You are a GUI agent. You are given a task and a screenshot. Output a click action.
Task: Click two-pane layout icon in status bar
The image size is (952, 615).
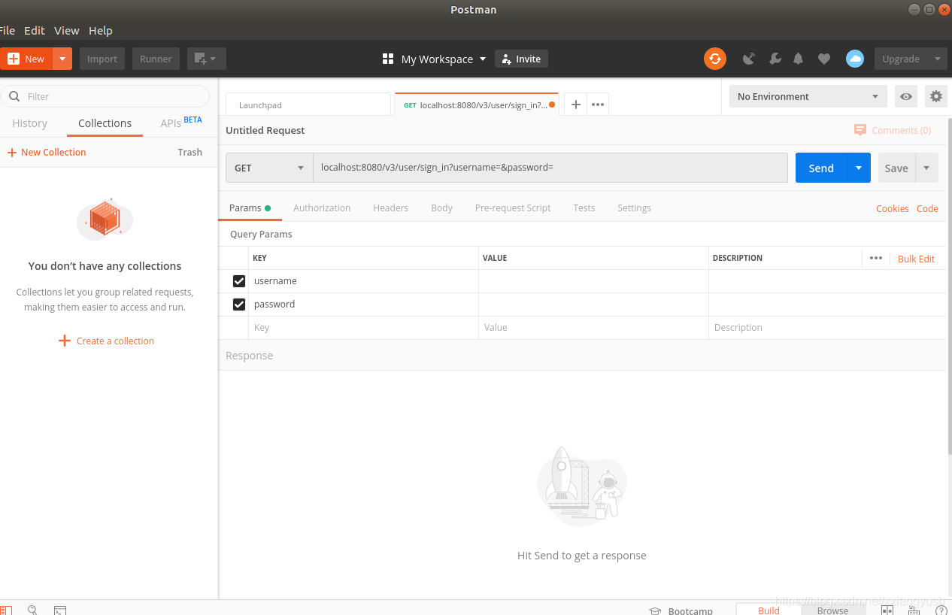pyautogui.click(x=887, y=610)
